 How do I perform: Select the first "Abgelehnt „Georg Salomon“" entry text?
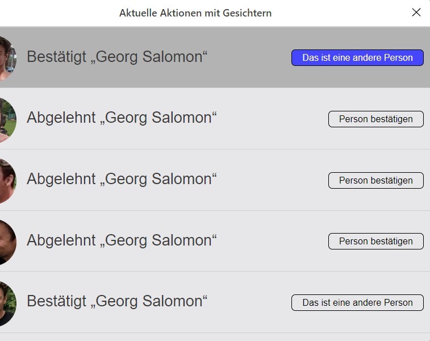click(122, 118)
